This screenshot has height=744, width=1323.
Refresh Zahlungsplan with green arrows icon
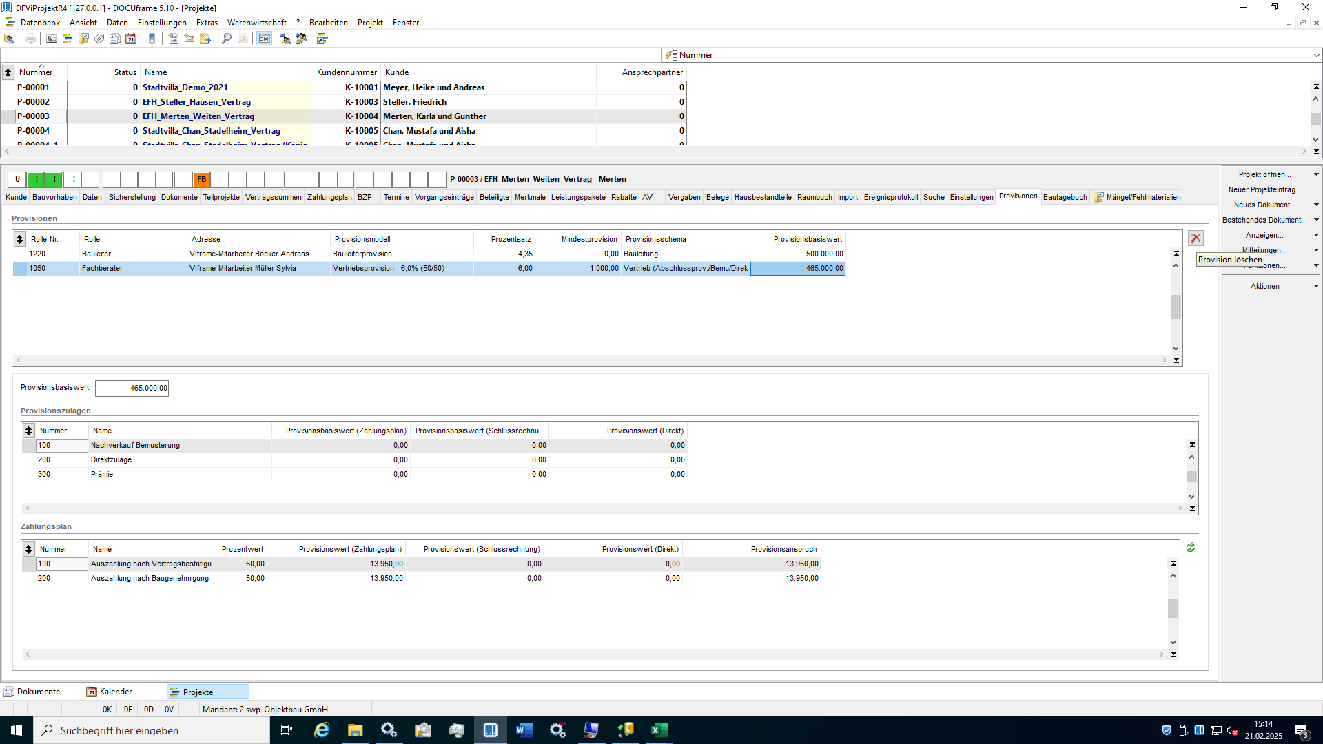(1191, 548)
